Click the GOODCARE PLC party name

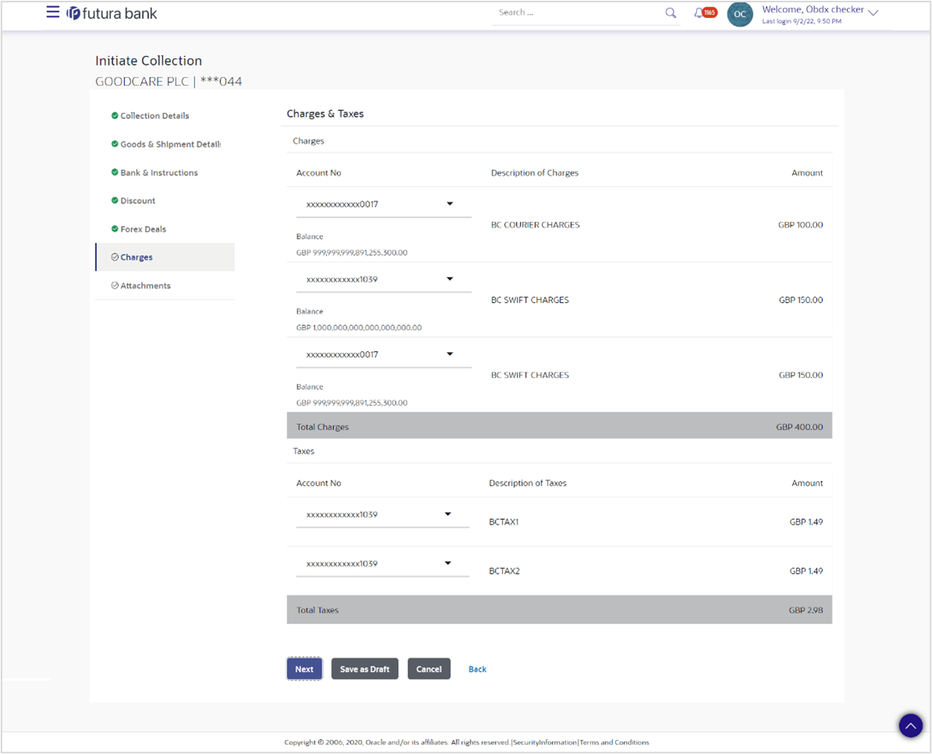(x=142, y=81)
